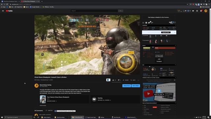The height and width of the screenshot is (119, 211).
Task: Go to YouTube home via the logo
Action: [9, 11]
